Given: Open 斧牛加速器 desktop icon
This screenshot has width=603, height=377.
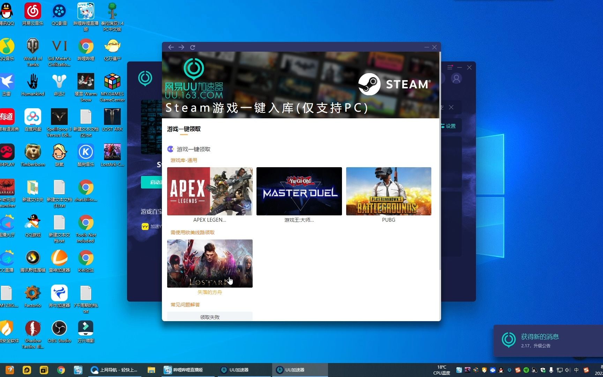Looking at the screenshot, I should click(59, 297).
